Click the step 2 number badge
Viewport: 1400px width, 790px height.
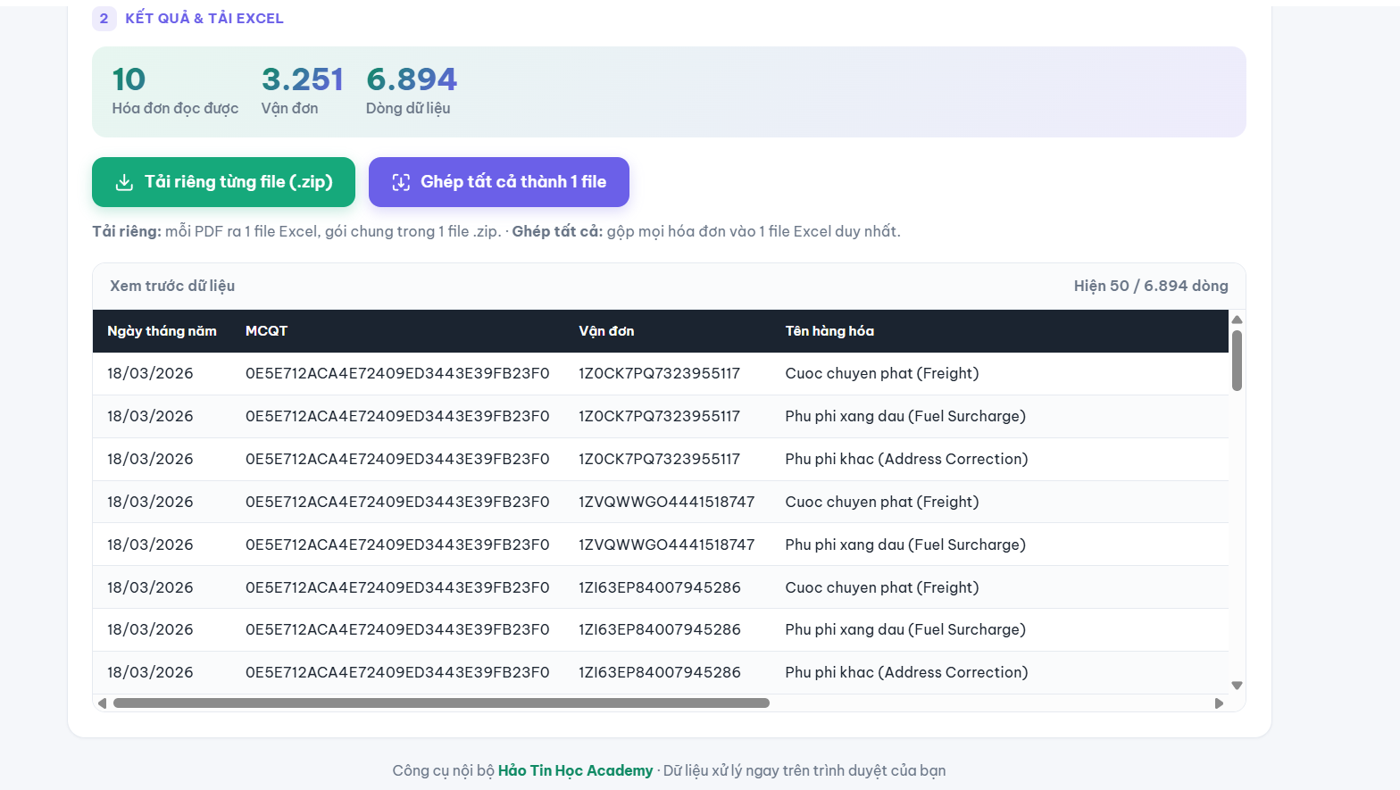click(104, 18)
